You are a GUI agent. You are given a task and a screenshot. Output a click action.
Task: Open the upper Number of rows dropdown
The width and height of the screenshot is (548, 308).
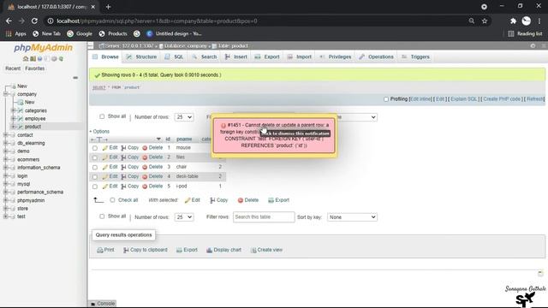(184, 117)
